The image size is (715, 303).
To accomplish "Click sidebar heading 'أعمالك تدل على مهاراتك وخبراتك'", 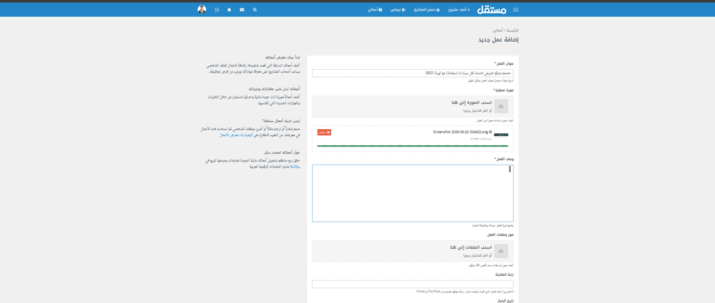I will coord(274,89).
